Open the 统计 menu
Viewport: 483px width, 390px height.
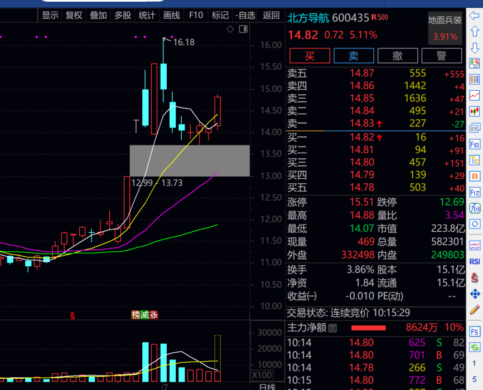(x=147, y=15)
